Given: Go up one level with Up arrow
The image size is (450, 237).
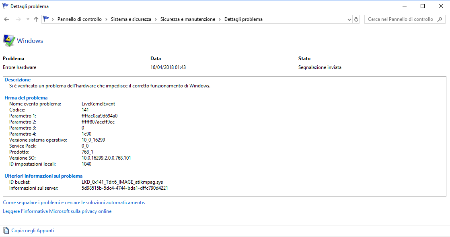Looking at the screenshot, I should 36,19.
